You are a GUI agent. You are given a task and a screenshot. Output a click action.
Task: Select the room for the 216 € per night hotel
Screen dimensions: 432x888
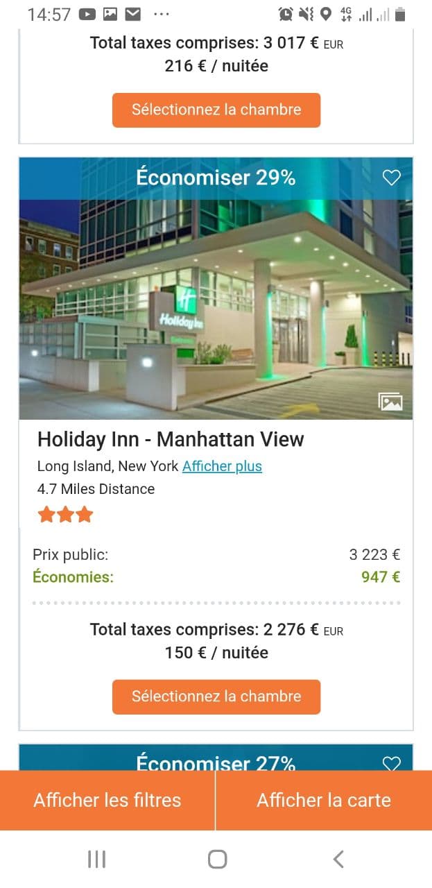216,110
